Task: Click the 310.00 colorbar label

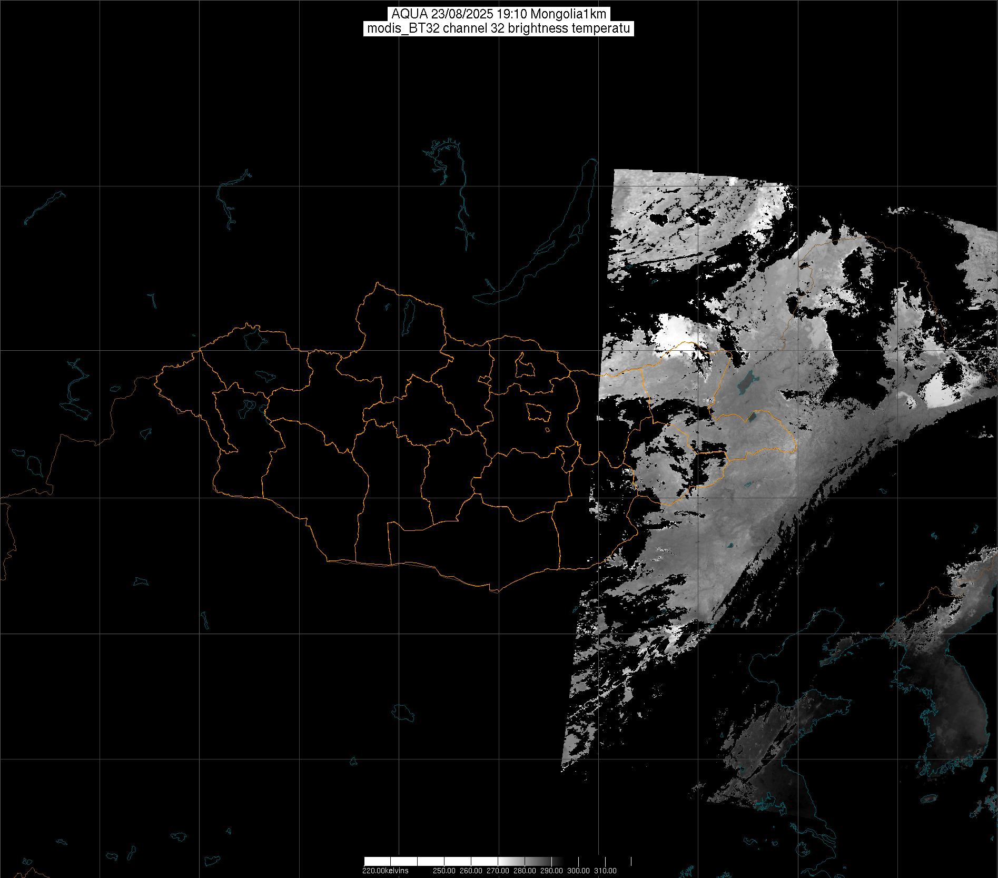Action: click(x=605, y=871)
